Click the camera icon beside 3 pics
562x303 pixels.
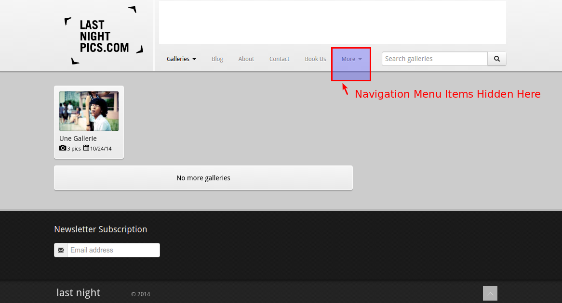(x=63, y=148)
